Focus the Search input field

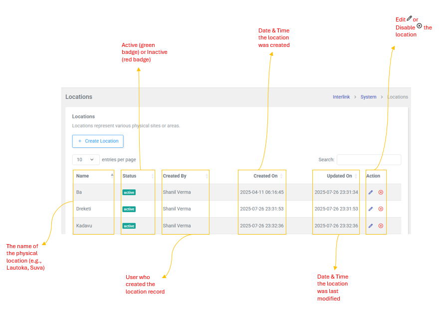(x=369, y=160)
